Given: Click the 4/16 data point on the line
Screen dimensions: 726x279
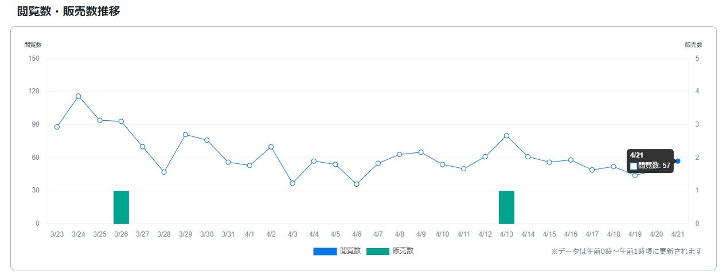Looking at the screenshot, I should click(571, 160).
